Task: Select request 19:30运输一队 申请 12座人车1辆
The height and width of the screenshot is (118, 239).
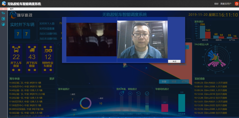Action: coord(26,113)
